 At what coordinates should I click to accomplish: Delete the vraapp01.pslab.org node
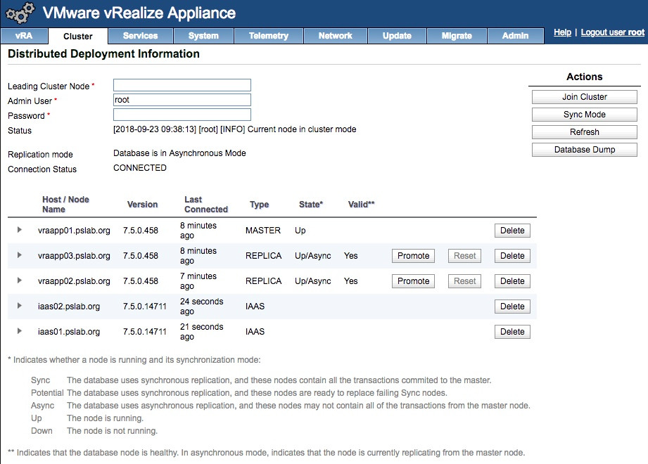(x=512, y=231)
